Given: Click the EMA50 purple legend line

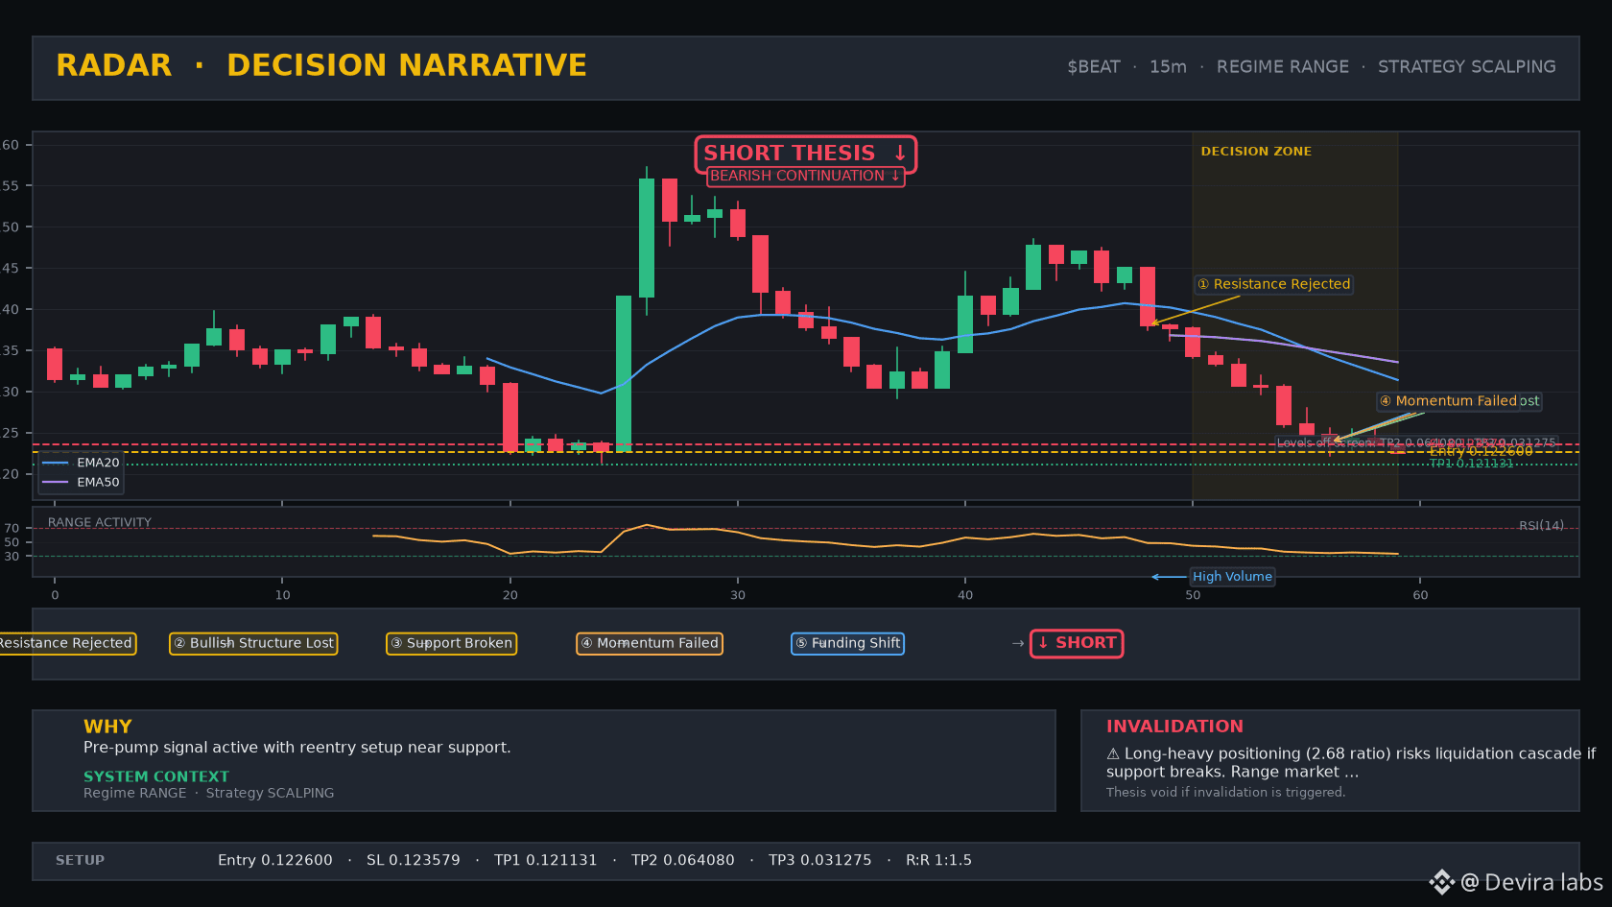Looking at the screenshot, I should [56, 482].
